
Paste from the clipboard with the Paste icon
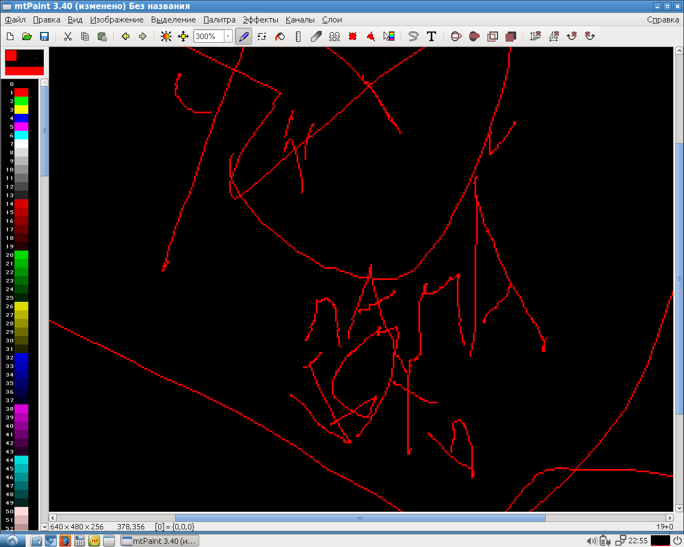click(x=102, y=36)
